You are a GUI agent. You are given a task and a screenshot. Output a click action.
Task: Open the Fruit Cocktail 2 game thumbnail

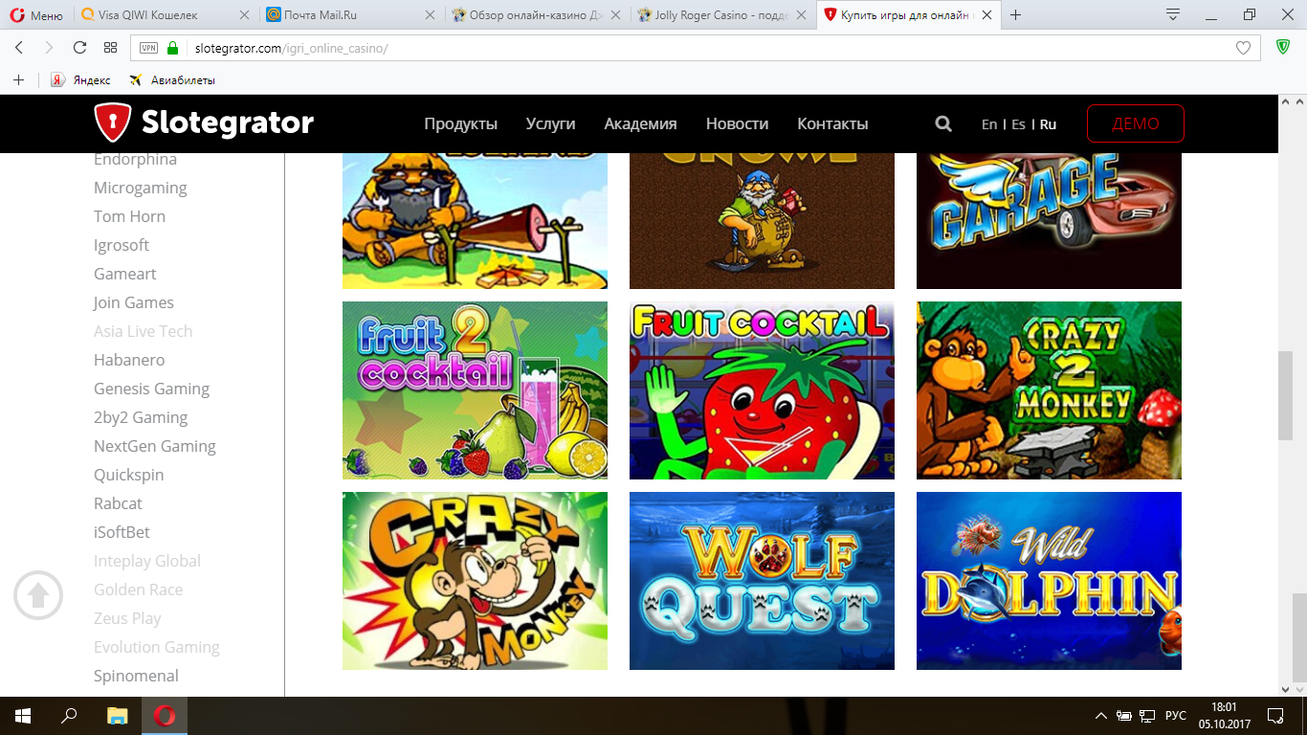pyautogui.click(x=475, y=390)
